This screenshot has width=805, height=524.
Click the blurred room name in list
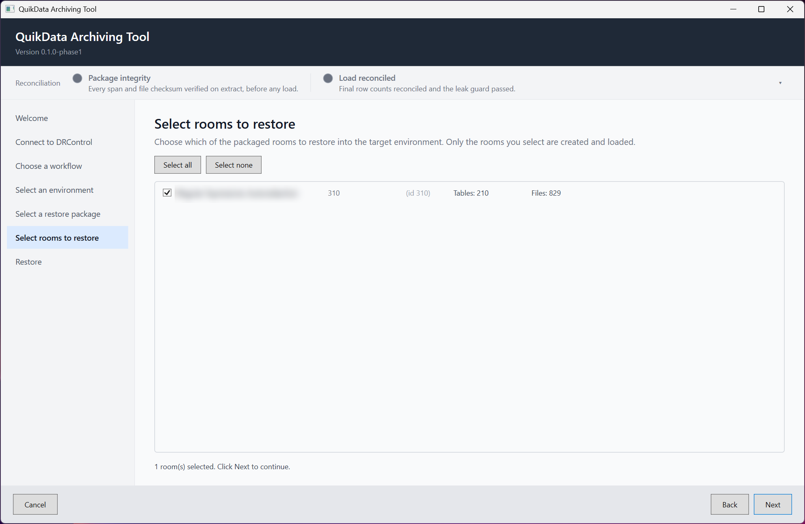tap(237, 193)
